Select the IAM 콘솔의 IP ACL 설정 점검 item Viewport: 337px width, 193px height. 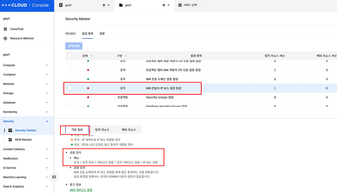(163, 88)
